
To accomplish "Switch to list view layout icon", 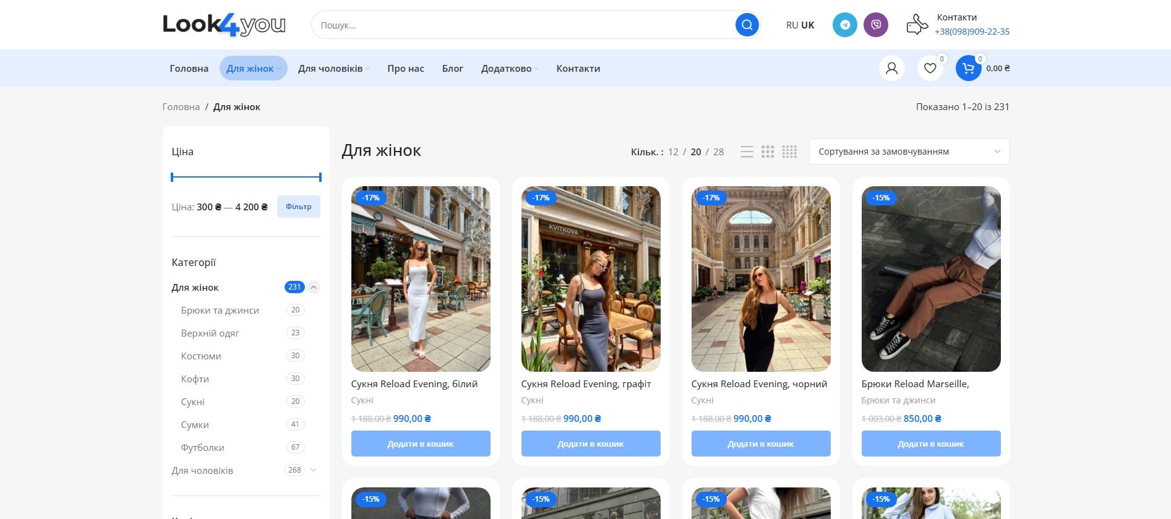I will tap(747, 152).
